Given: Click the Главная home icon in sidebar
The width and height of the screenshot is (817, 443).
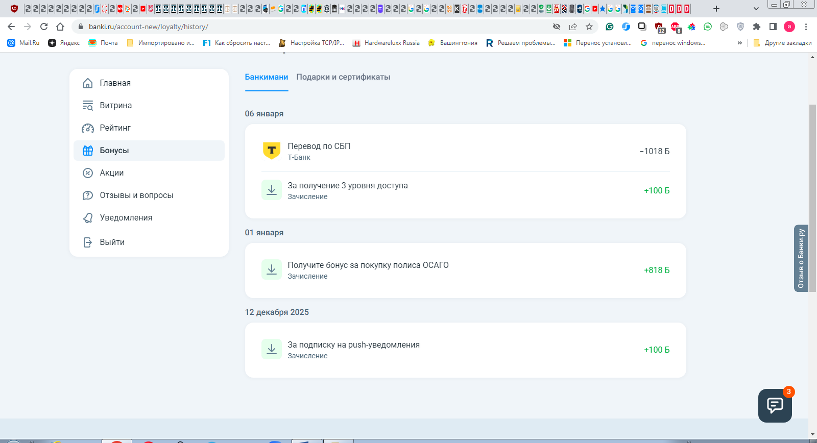Looking at the screenshot, I should click(88, 83).
